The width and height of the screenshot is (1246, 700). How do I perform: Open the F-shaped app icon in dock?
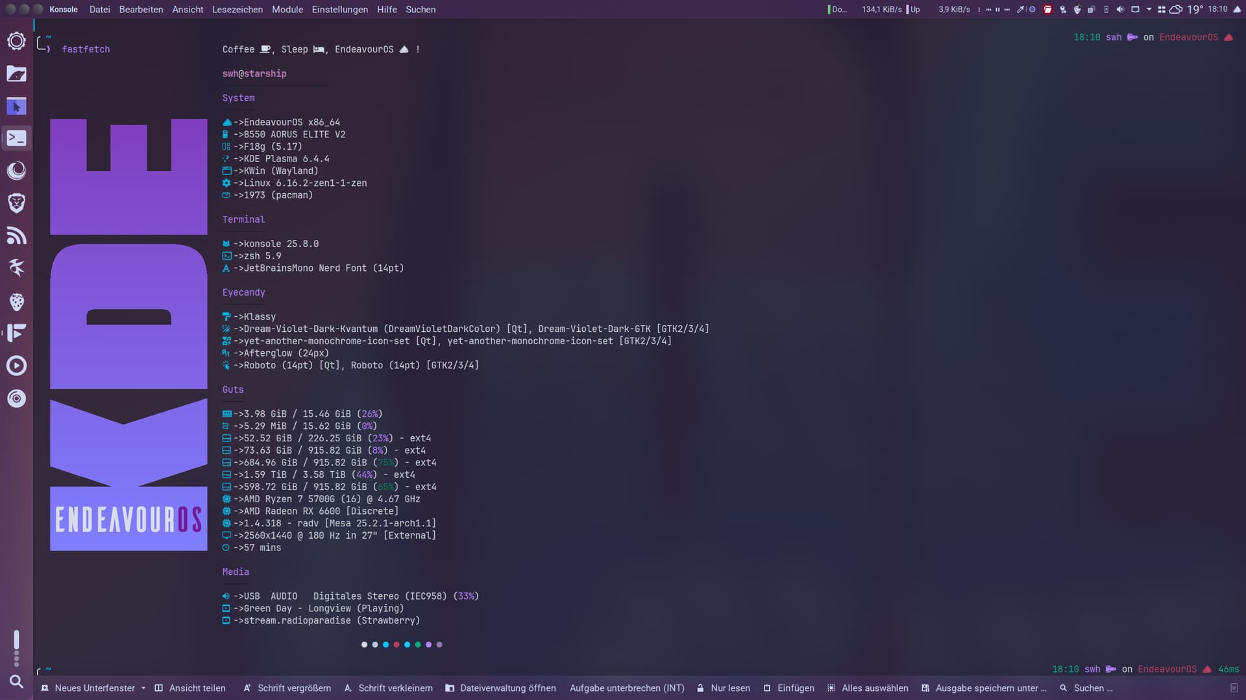(x=17, y=333)
